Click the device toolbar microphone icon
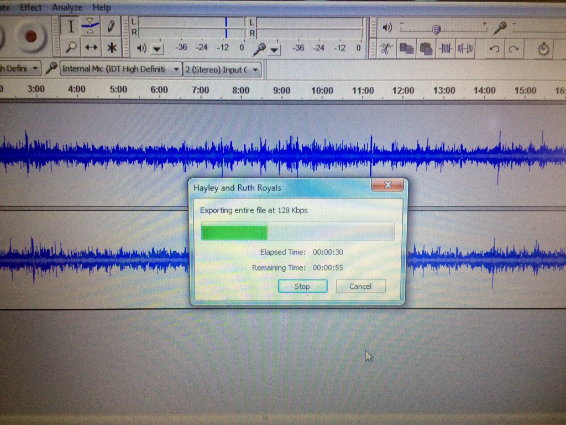The height and width of the screenshot is (425, 566). pyautogui.click(x=51, y=68)
